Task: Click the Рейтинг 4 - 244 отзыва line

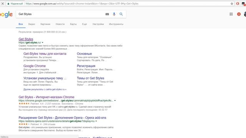Action: (37, 124)
